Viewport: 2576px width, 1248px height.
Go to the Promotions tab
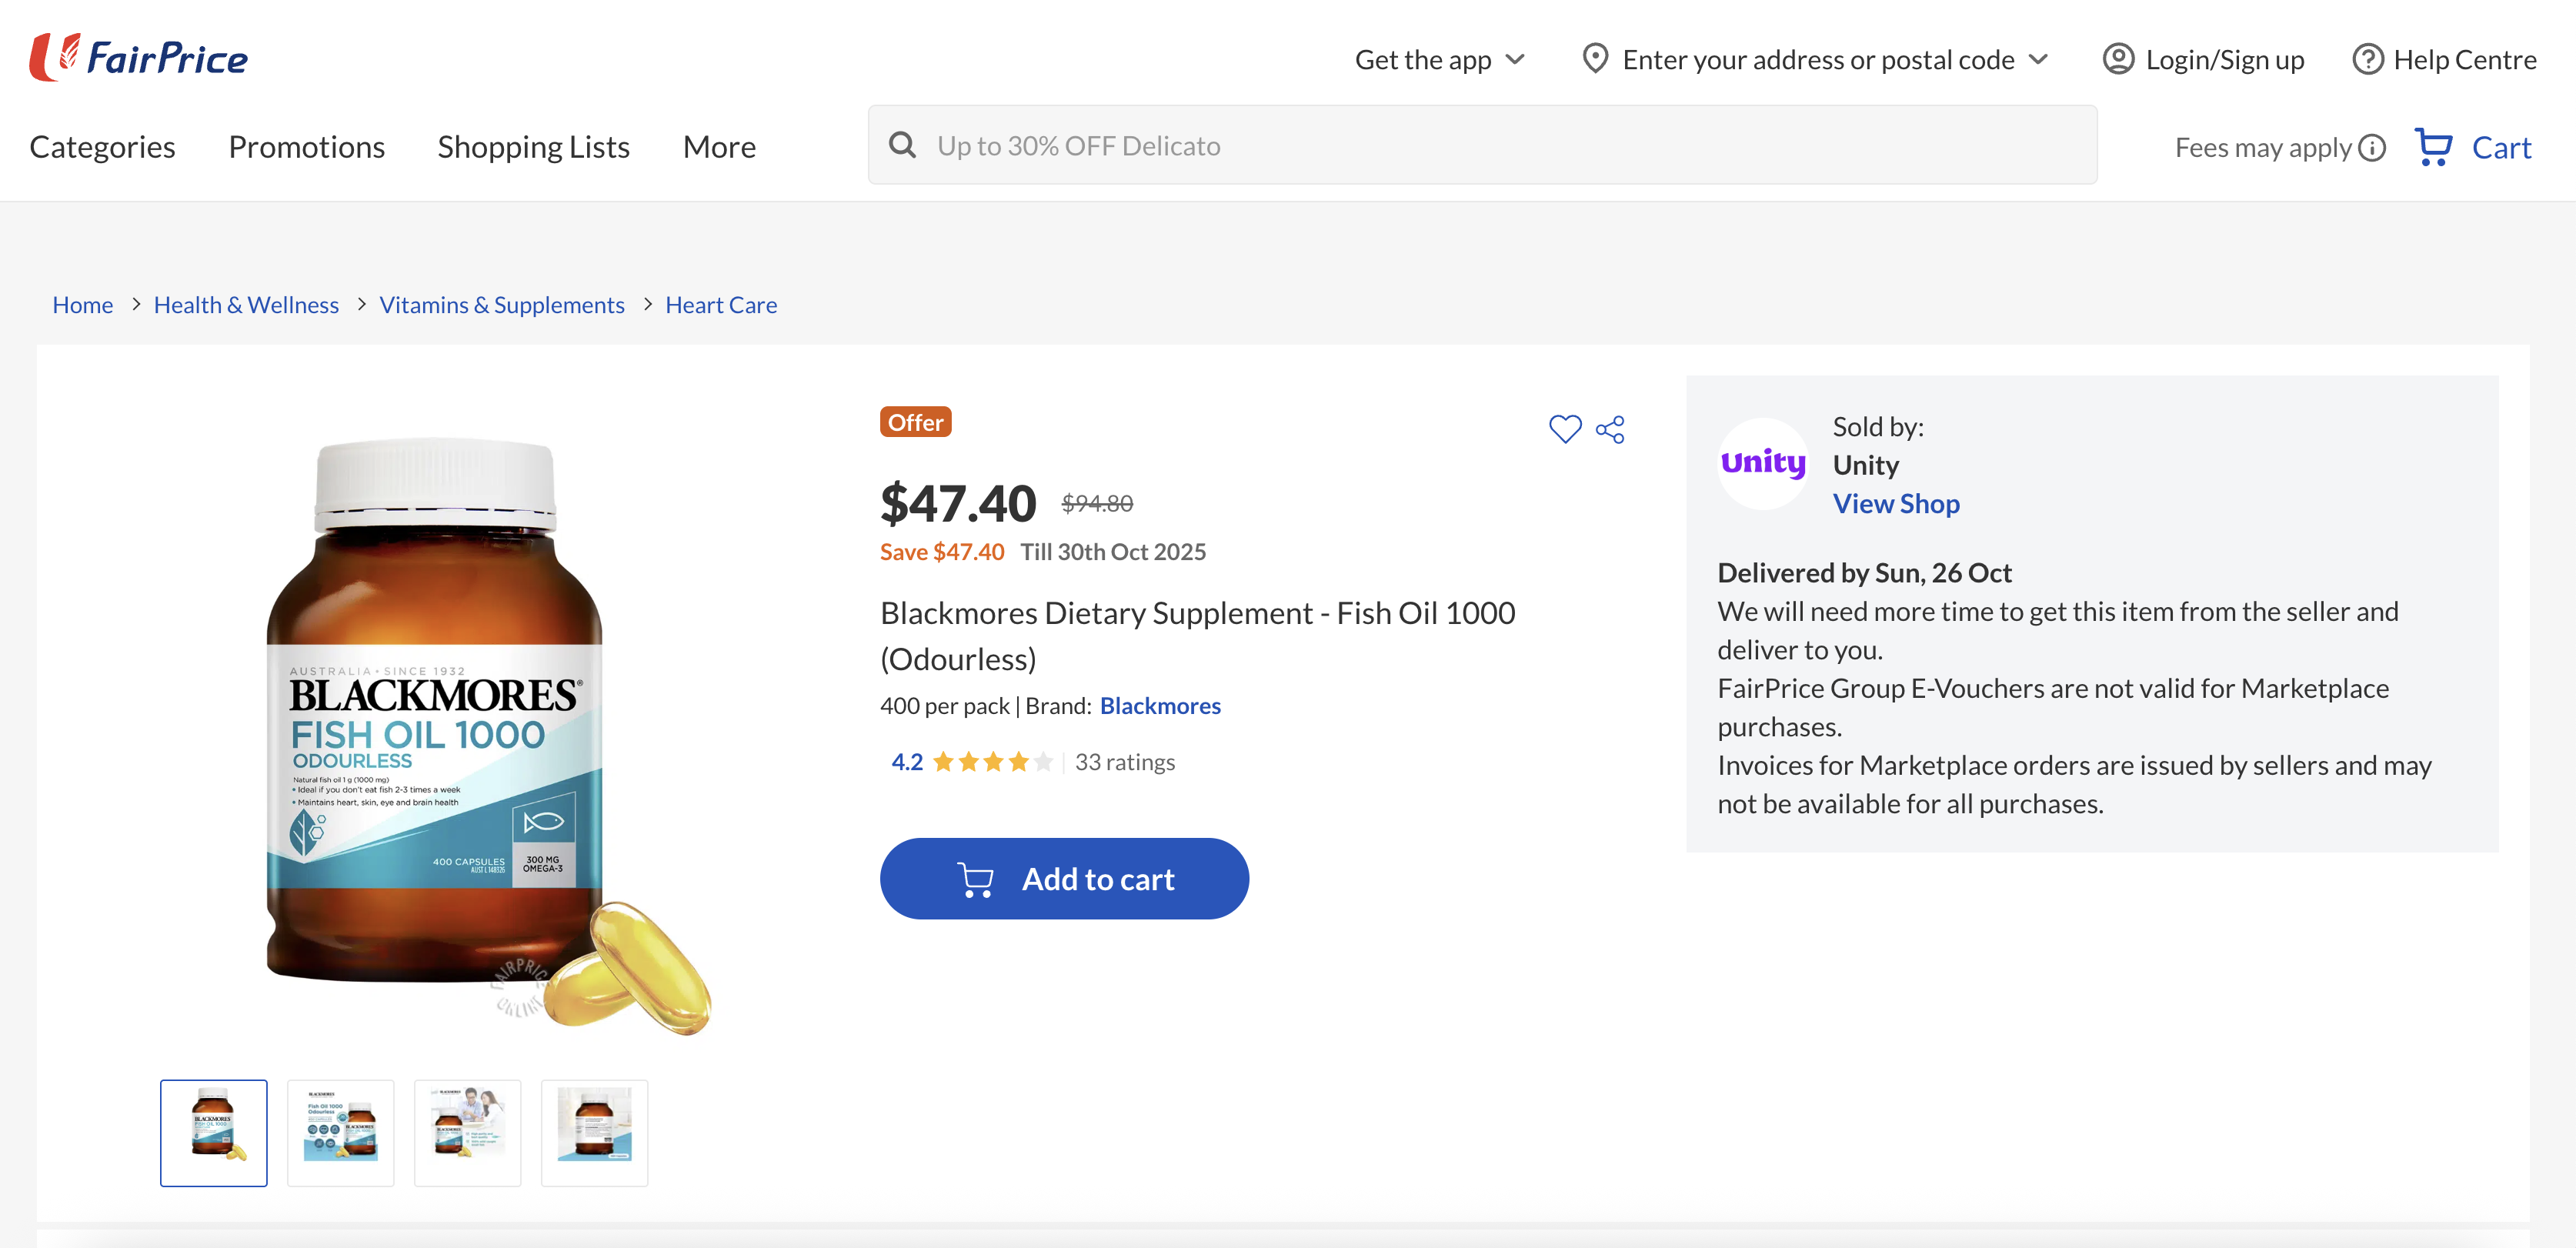[306, 147]
